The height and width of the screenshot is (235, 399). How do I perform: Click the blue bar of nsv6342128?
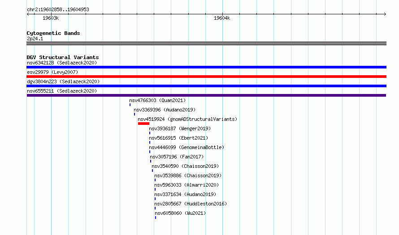tap(206, 67)
